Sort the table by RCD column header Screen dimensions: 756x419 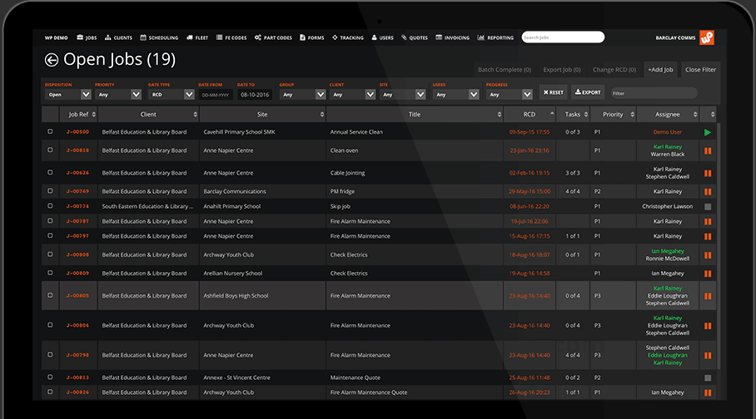tap(530, 114)
